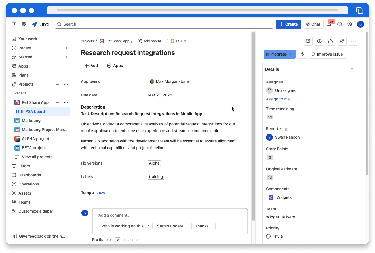Open the Apps button below title

click(x=115, y=66)
